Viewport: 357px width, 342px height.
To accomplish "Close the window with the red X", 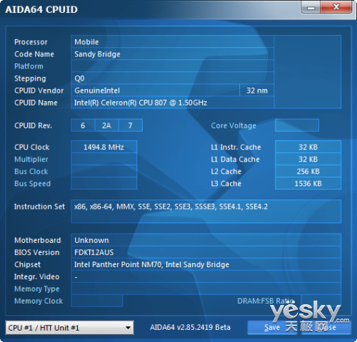I will [336, 7].
